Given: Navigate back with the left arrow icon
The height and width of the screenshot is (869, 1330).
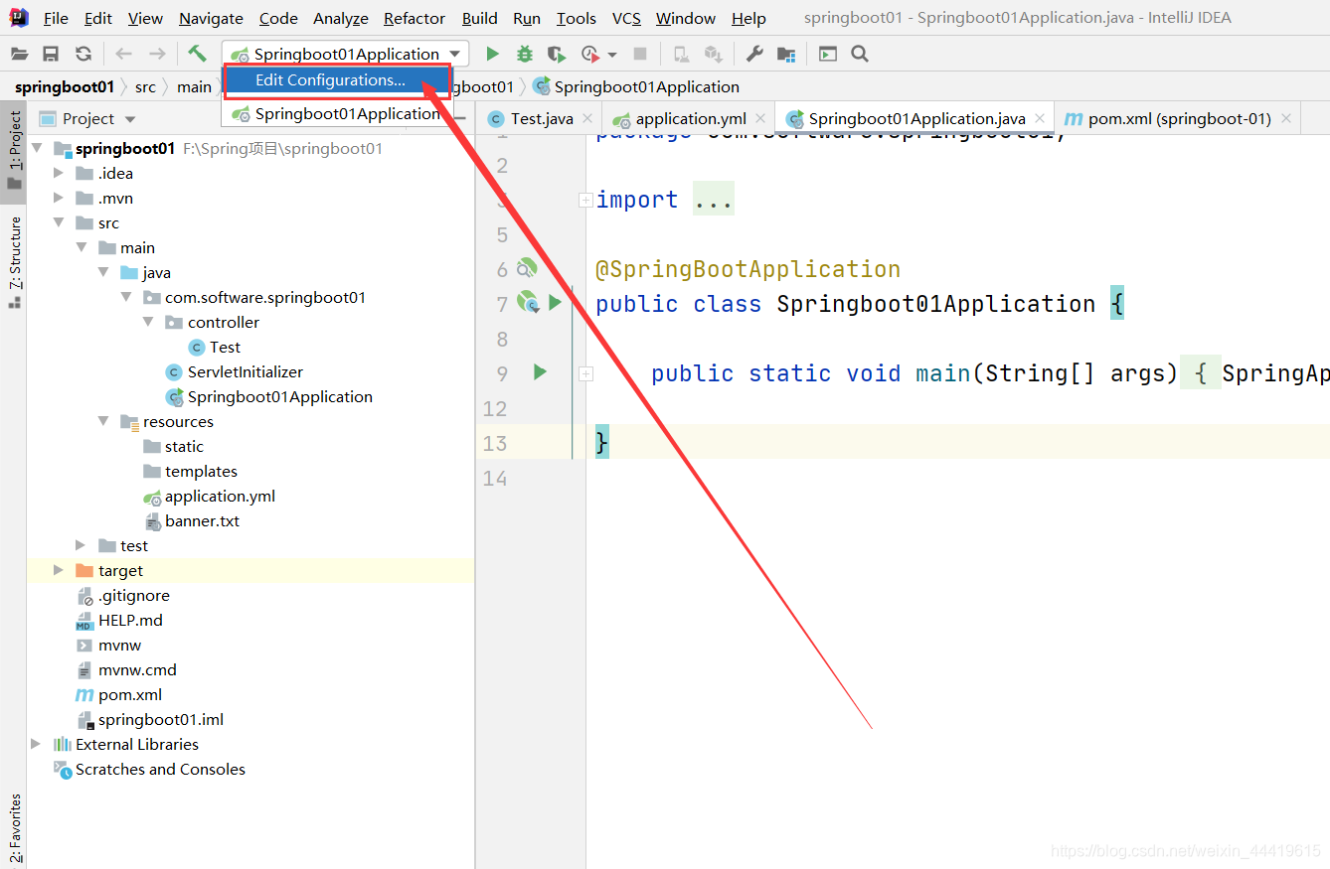Looking at the screenshot, I should pos(123,54).
